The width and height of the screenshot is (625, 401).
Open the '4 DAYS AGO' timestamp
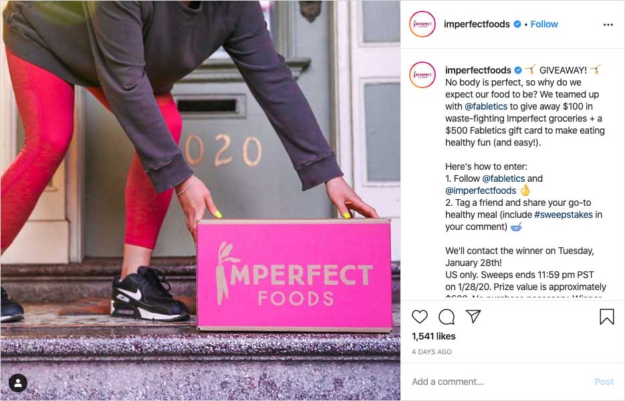431,352
